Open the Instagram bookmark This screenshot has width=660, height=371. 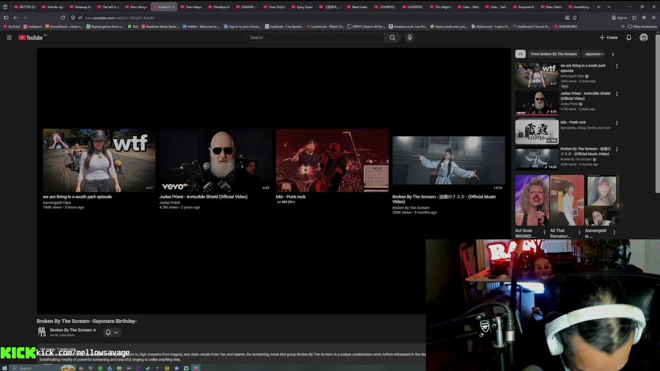(x=32, y=26)
